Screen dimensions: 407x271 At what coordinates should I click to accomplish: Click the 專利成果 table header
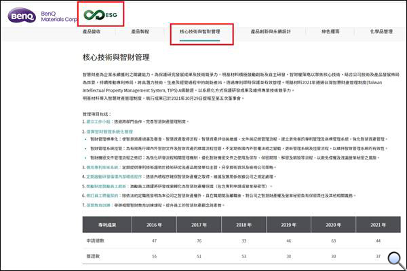coord(107,225)
